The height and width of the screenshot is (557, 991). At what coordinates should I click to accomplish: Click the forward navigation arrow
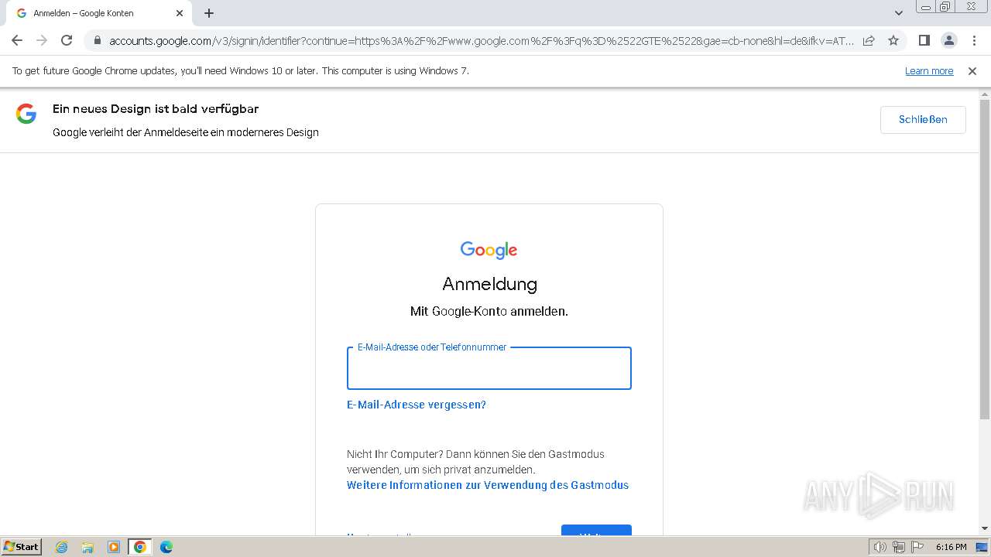(x=42, y=40)
